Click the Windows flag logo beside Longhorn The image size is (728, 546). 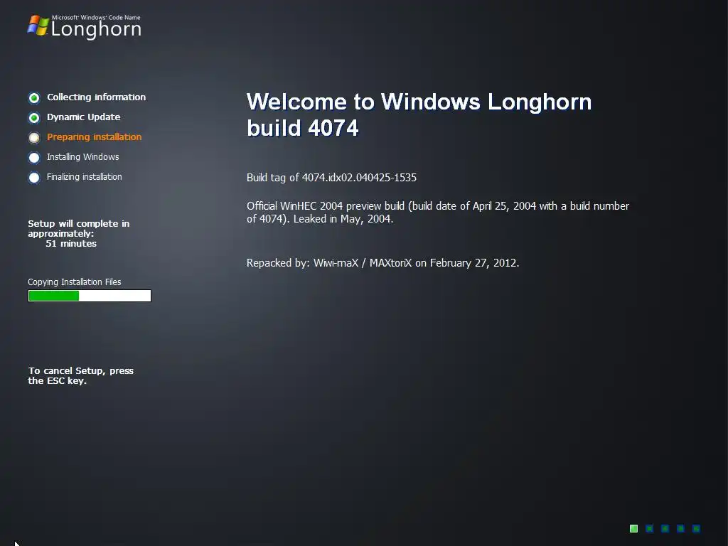[x=38, y=26]
